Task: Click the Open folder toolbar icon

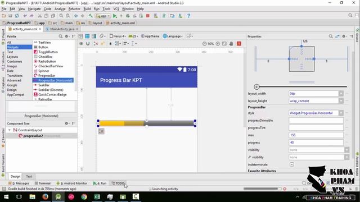Action: tap(4, 16)
